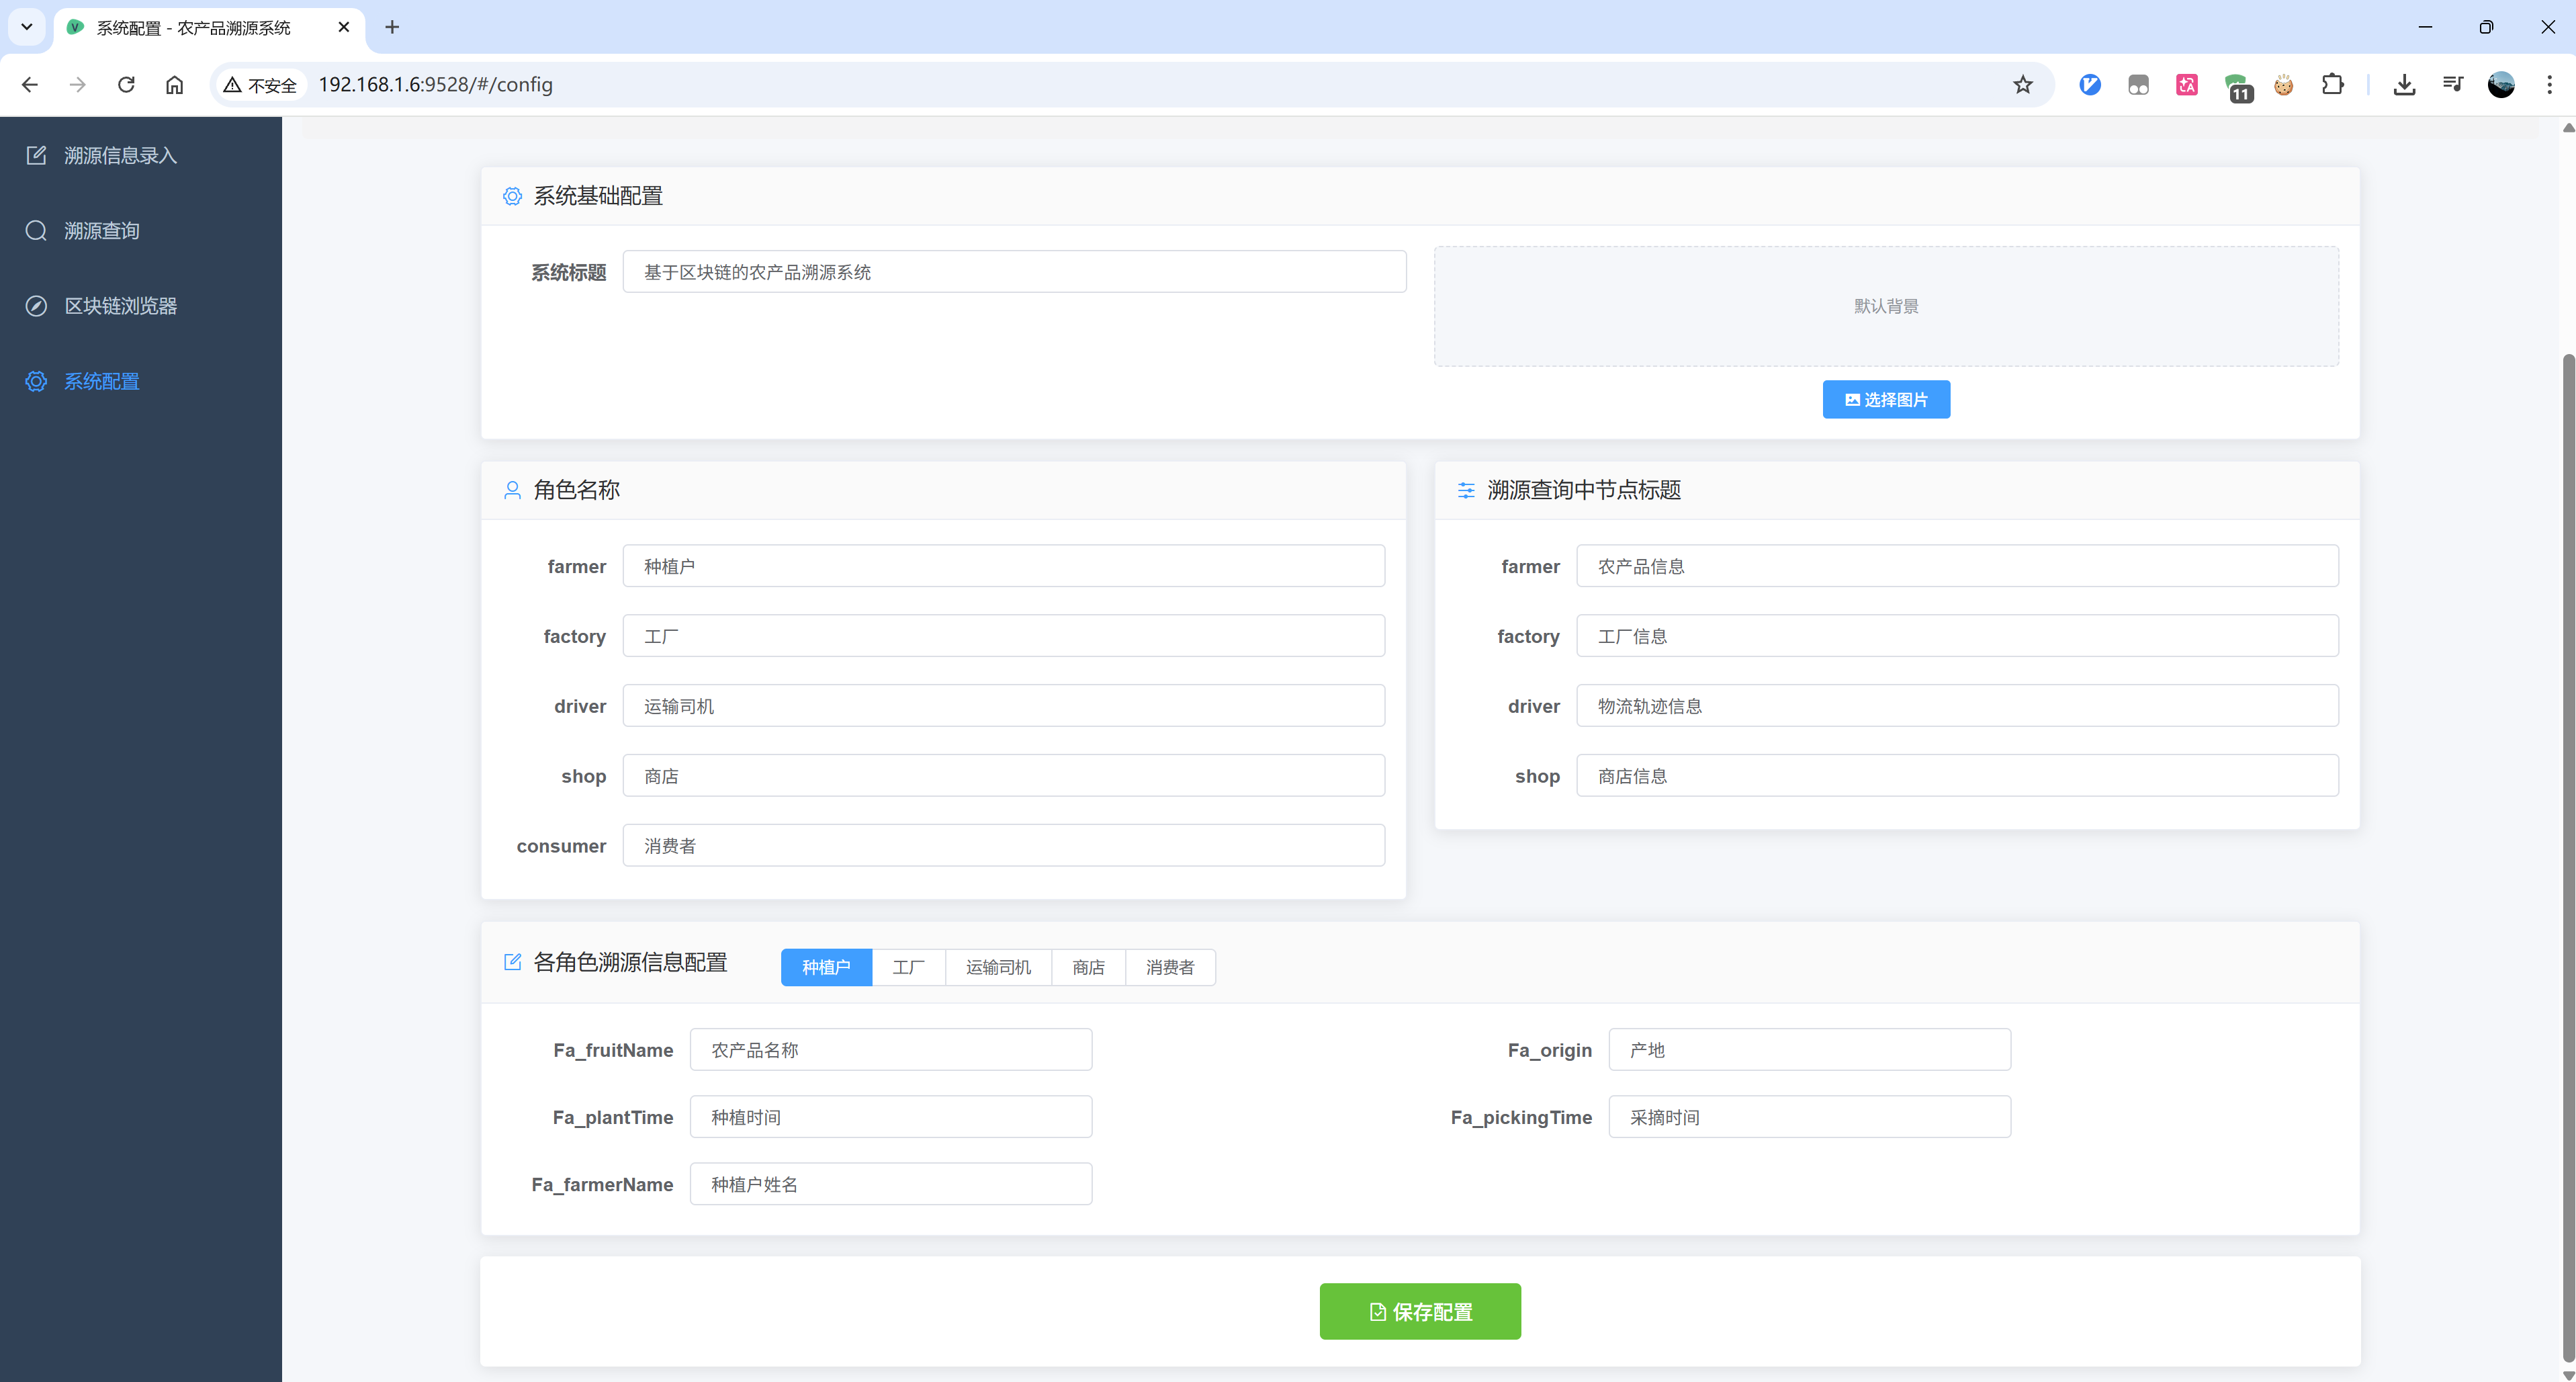The width and height of the screenshot is (2576, 1382).
Task: Switch to the 工厂 tab
Action: (908, 967)
